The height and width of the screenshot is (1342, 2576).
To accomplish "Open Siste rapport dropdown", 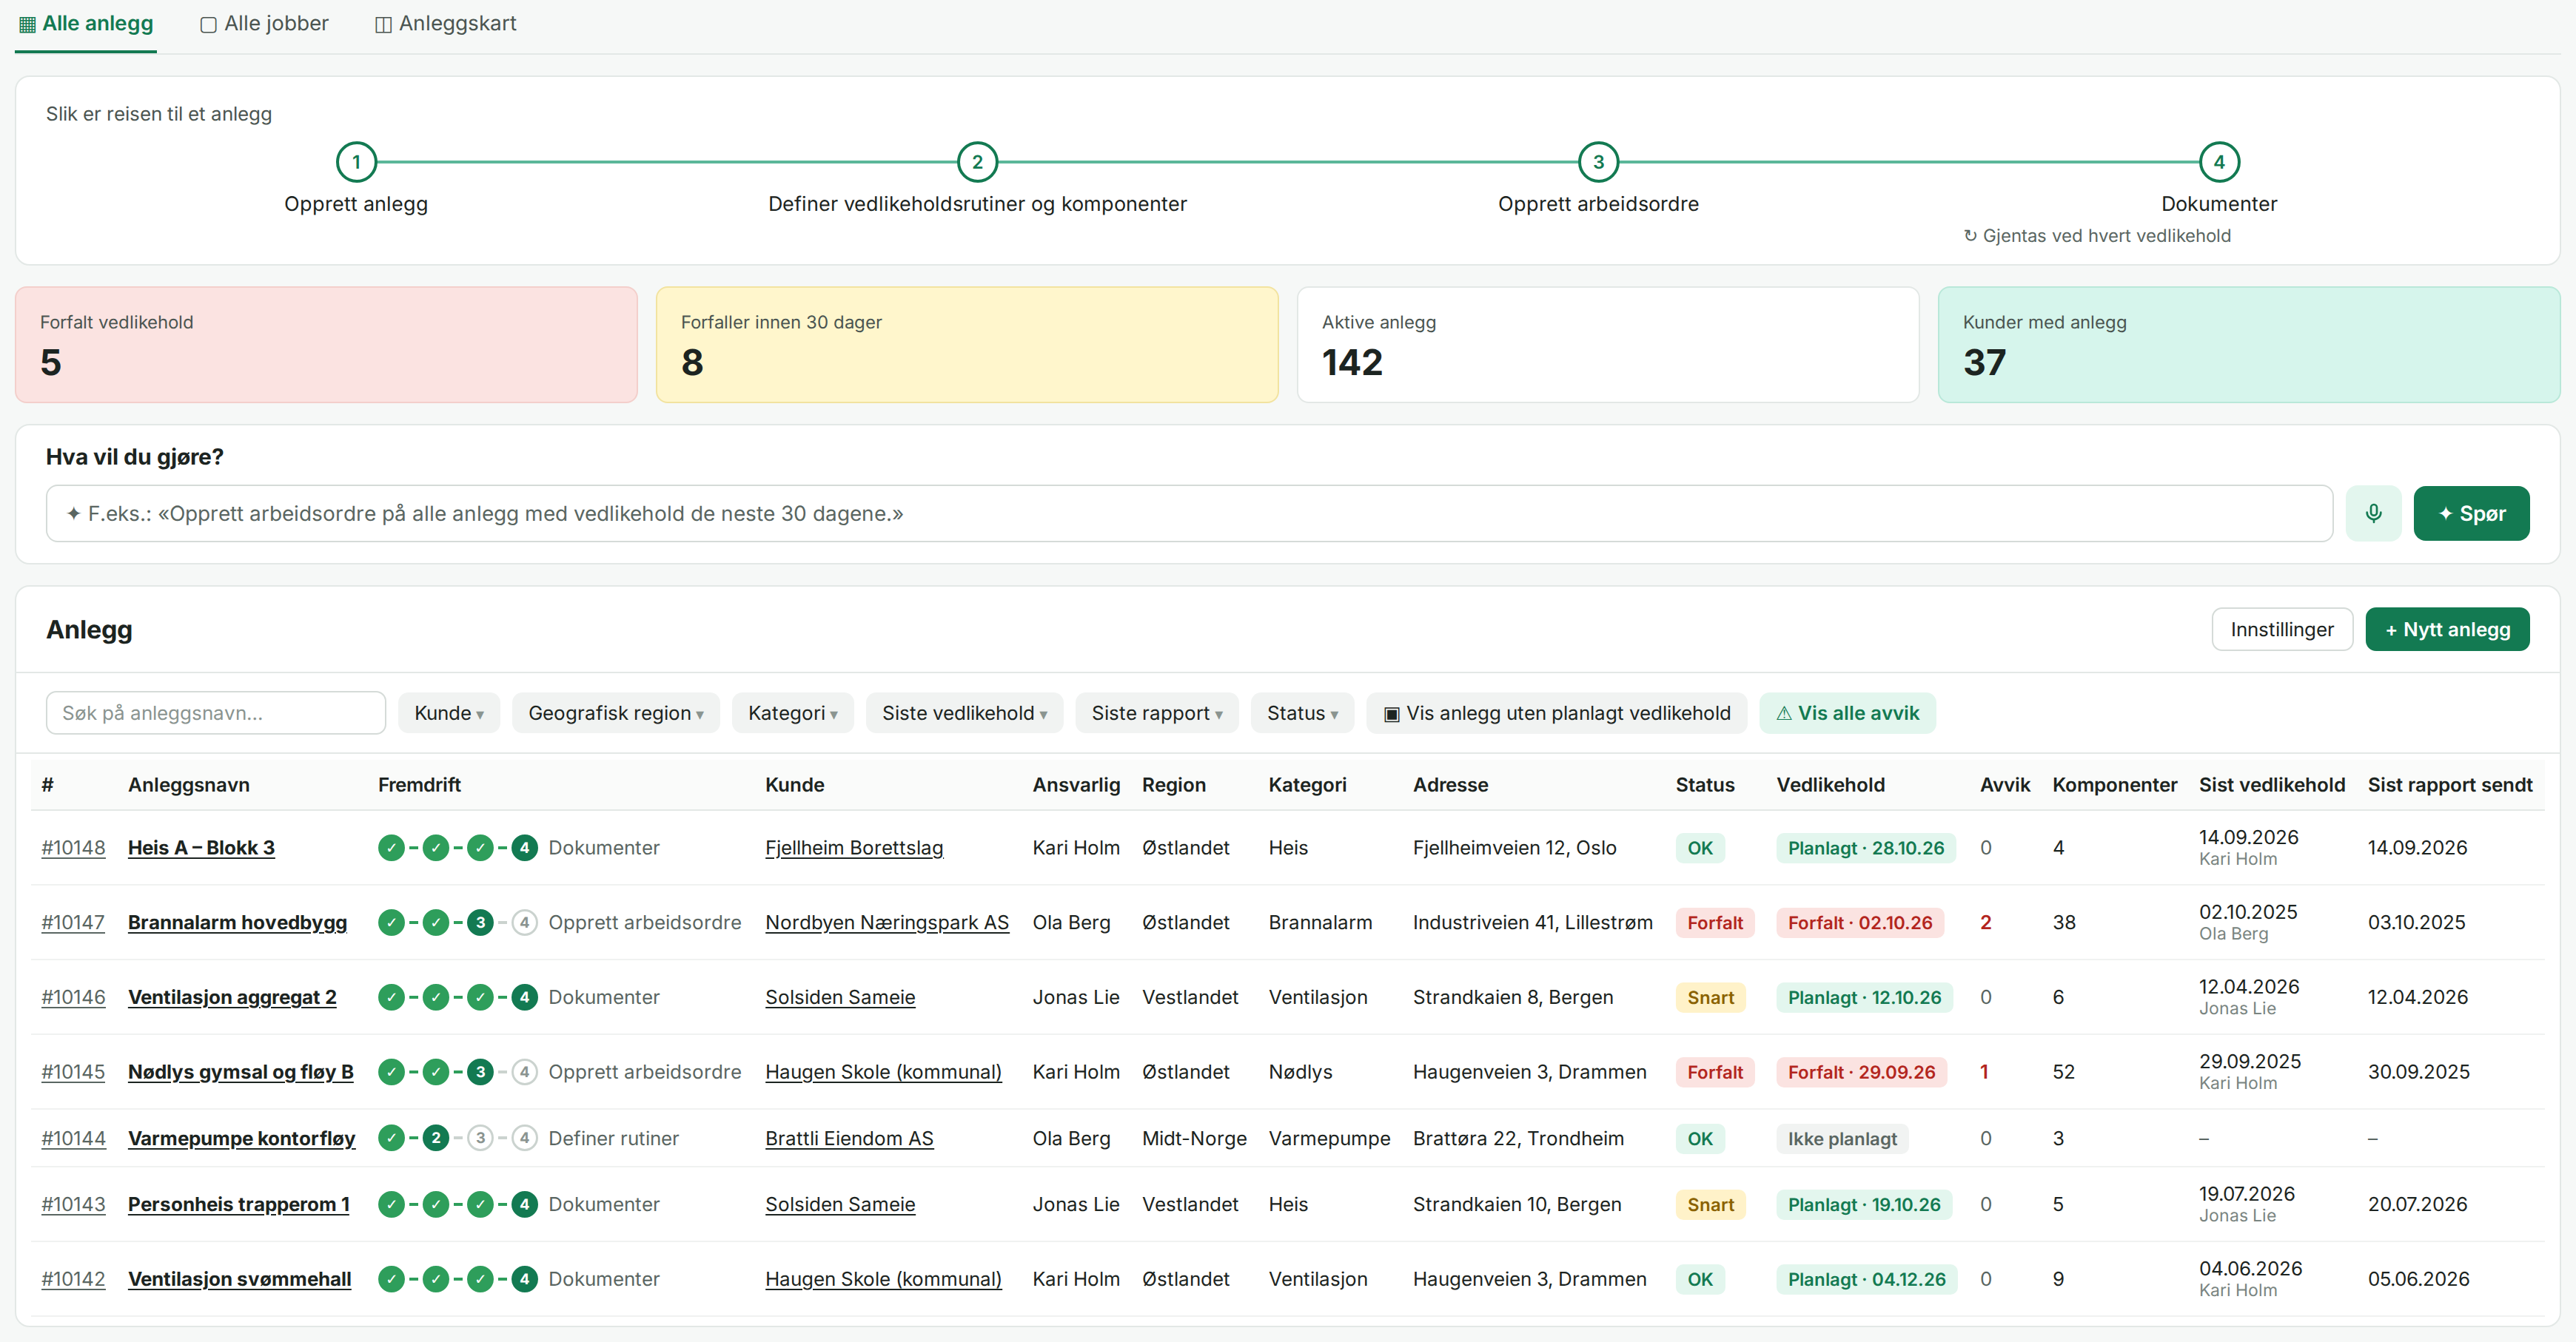I will (1157, 713).
